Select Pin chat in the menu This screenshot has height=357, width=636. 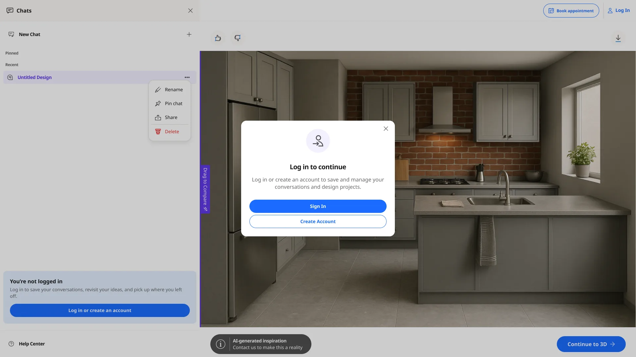coord(169,103)
